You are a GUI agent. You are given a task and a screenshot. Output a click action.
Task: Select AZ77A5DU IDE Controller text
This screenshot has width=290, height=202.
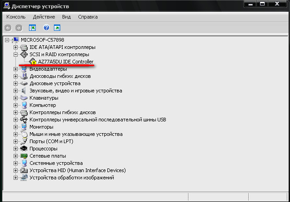pos(66,62)
